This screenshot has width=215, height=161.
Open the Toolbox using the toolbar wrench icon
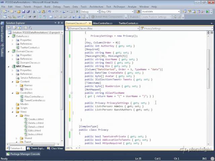click(203, 12)
